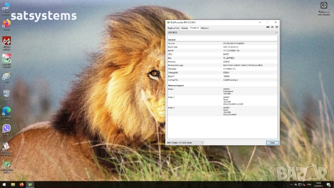Click the Windows Start button
Screen dimensions: 334x188
pos(4,184)
